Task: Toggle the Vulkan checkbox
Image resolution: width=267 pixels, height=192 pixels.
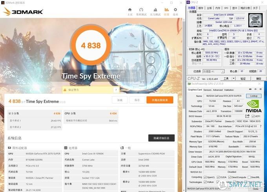Action: (205, 182)
